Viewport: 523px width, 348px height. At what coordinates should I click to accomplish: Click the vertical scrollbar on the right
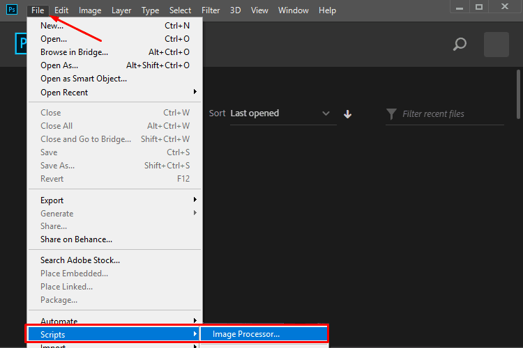(518, 94)
